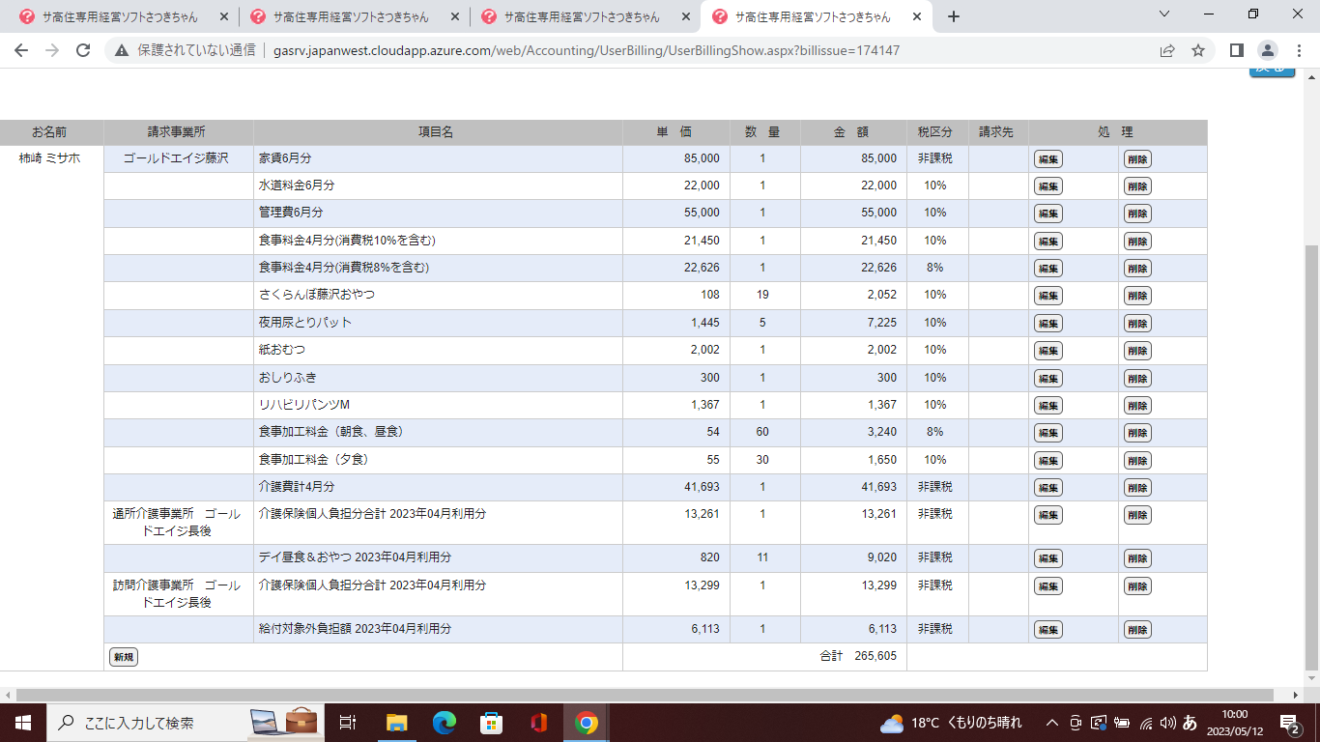Open Chrome three-dot menu

tap(1298, 50)
